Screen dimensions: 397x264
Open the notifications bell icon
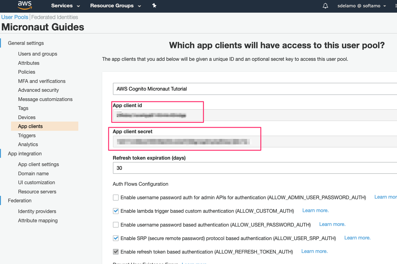pos(325,6)
